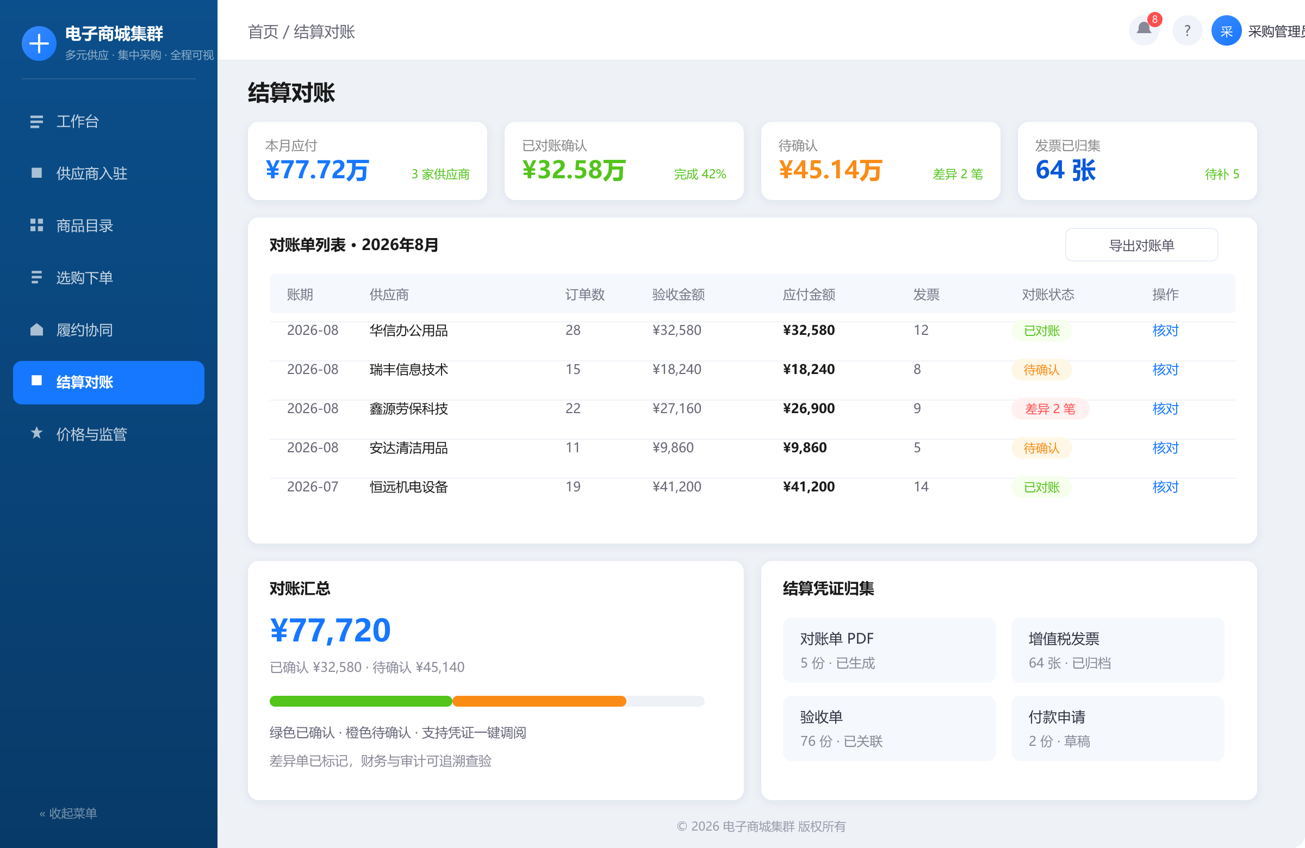1305x848 pixels.
Task: Click the 首页 breadcrumb link
Action: tap(263, 32)
